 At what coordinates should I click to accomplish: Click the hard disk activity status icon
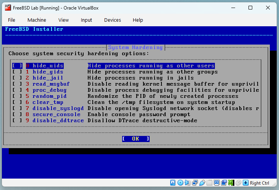[173, 183]
